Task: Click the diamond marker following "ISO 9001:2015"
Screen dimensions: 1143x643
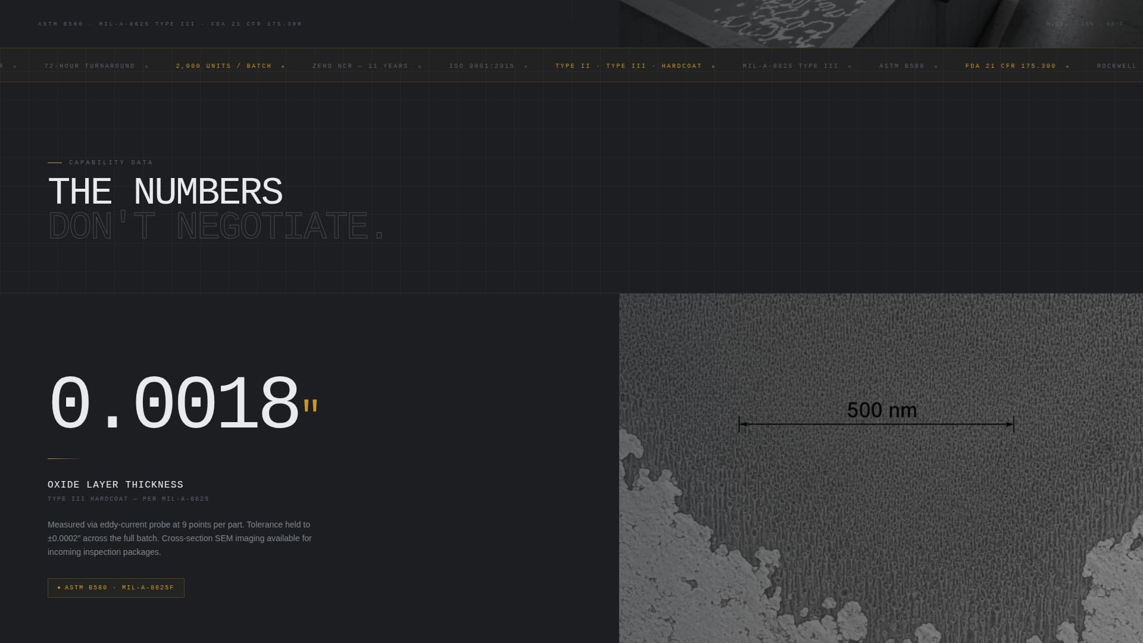Action: 526,66
